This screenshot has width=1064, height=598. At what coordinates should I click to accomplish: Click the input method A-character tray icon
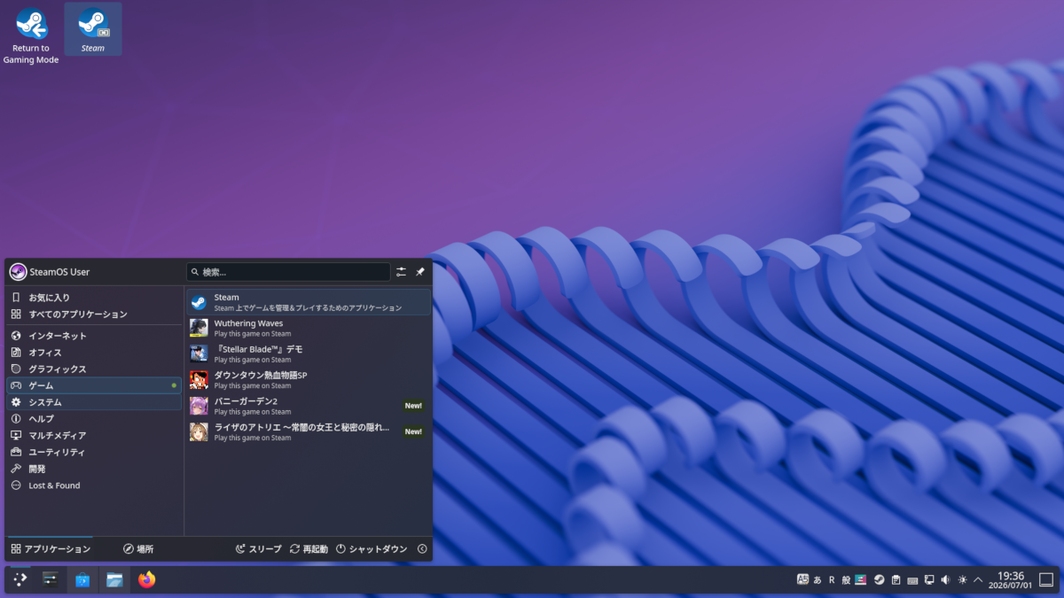click(802, 579)
